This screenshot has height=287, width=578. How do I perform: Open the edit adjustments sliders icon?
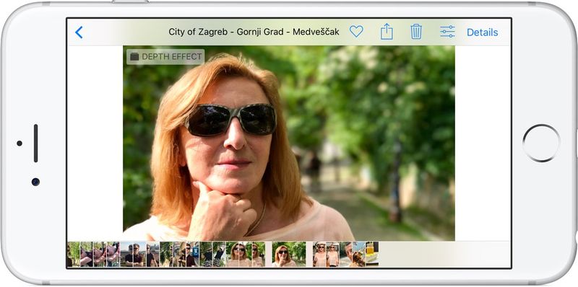tap(447, 32)
